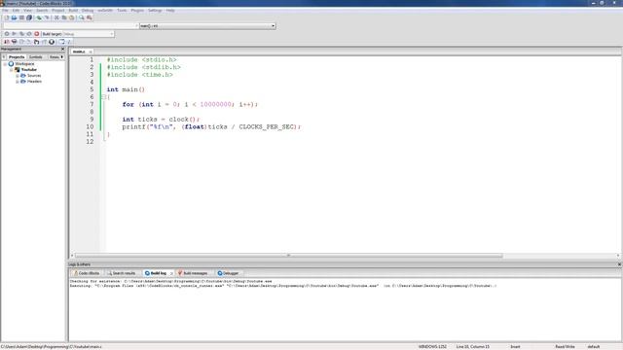This screenshot has width=623, height=350.
Task: Expand the Sources folder node
Action: pyautogui.click(x=18, y=76)
